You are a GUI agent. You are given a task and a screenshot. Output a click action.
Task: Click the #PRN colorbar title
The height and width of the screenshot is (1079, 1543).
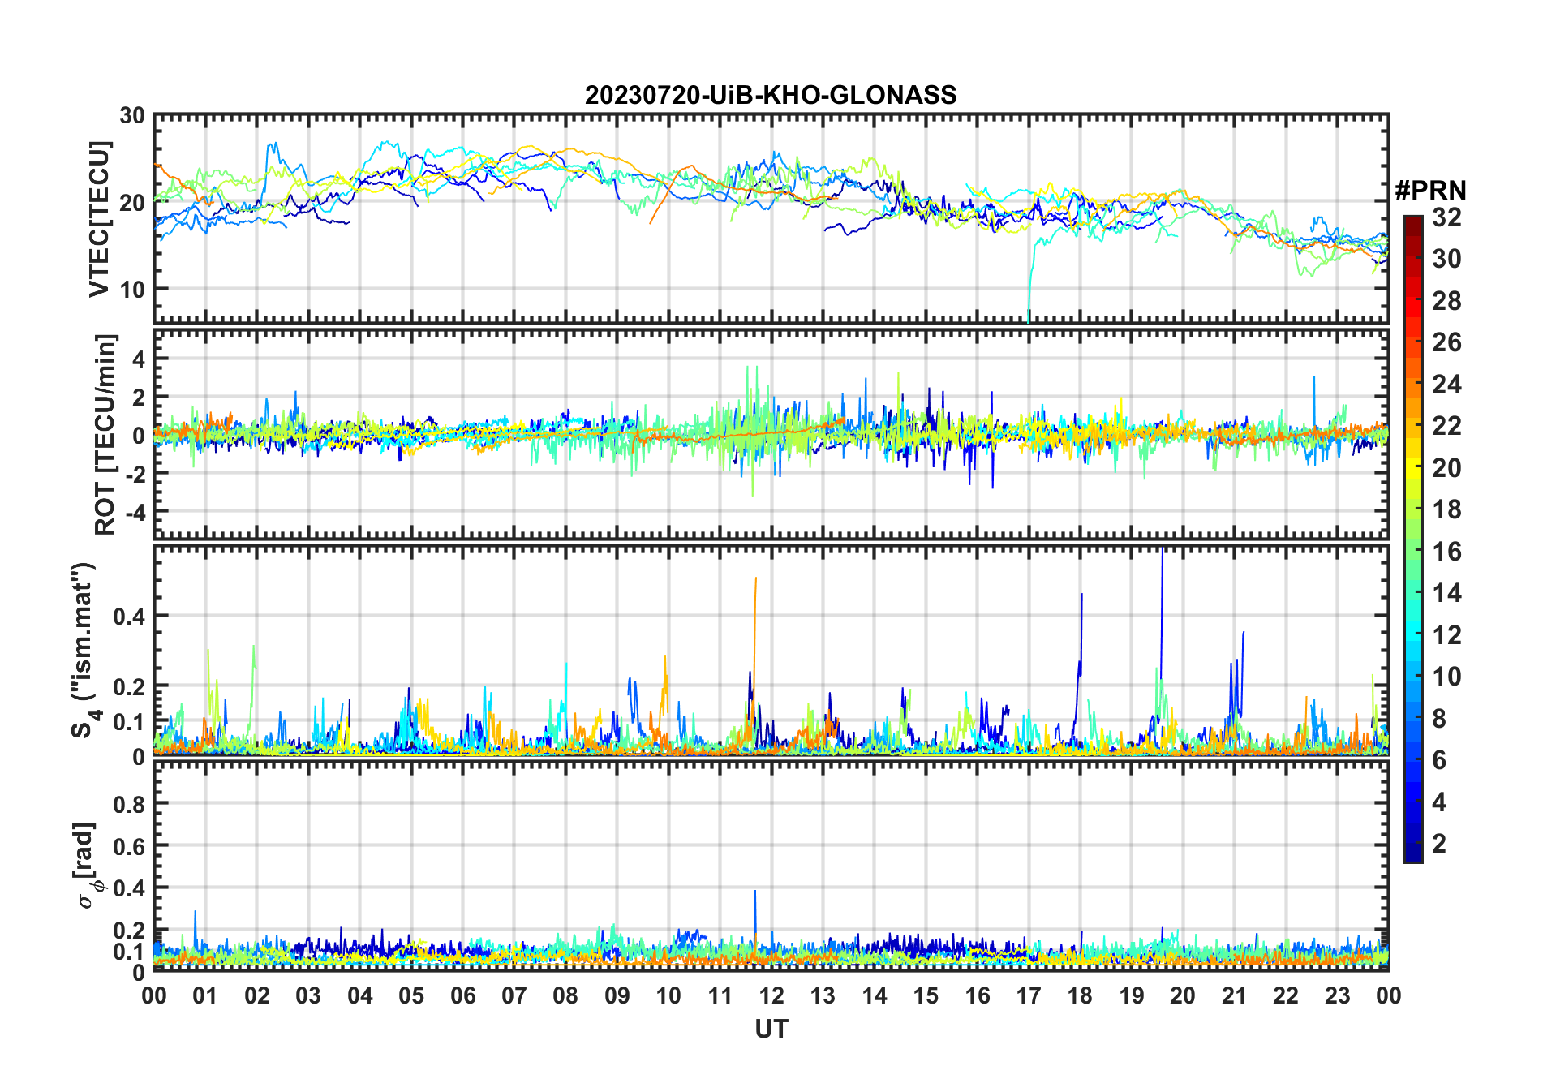tap(1430, 191)
